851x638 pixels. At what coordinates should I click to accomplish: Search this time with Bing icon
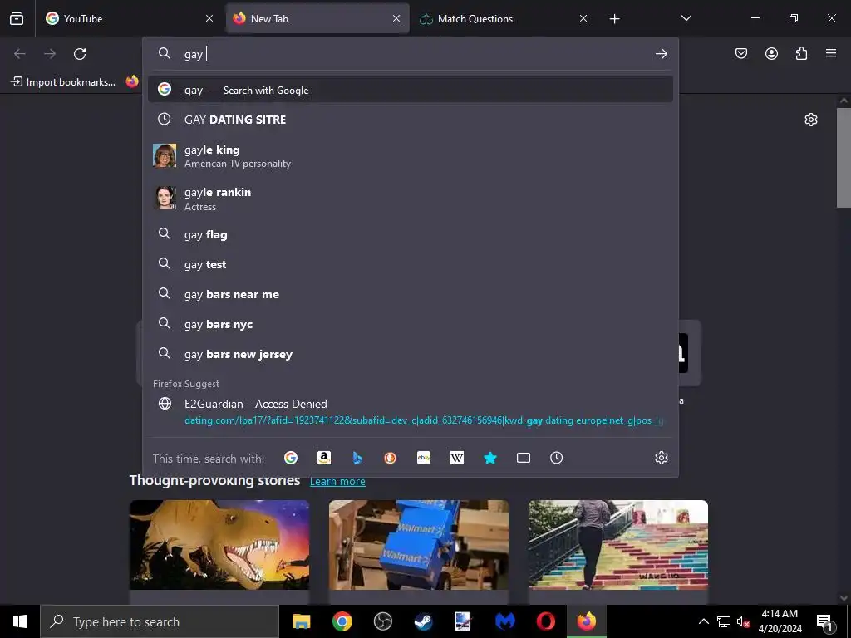click(357, 458)
